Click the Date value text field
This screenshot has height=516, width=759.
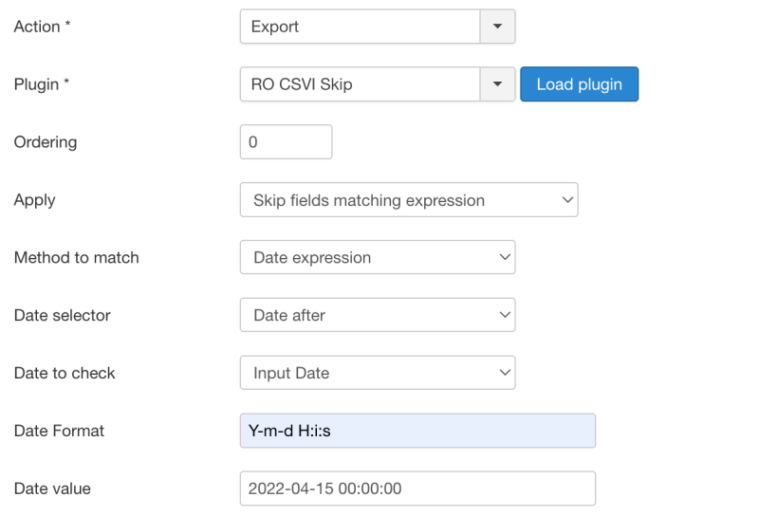[x=417, y=488]
